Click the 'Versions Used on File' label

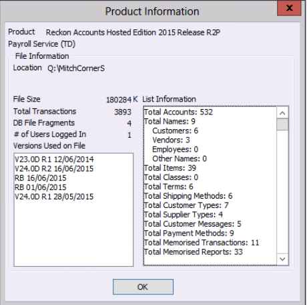49,146
